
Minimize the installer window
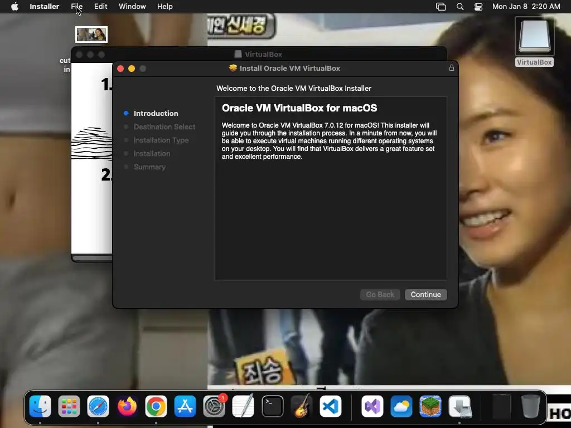point(132,69)
